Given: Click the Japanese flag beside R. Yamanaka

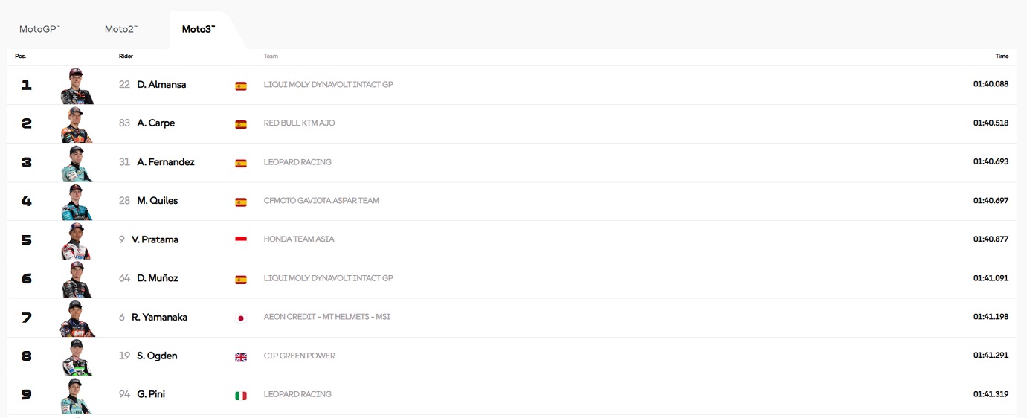Looking at the screenshot, I should [241, 318].
